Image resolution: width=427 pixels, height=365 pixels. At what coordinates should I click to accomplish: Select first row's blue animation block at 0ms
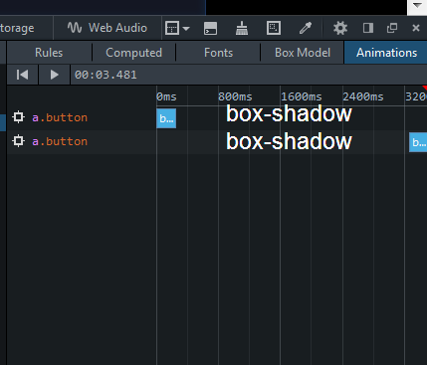click(166, 118)
